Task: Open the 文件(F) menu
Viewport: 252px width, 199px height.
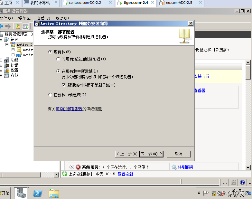Action: point(6,18)
